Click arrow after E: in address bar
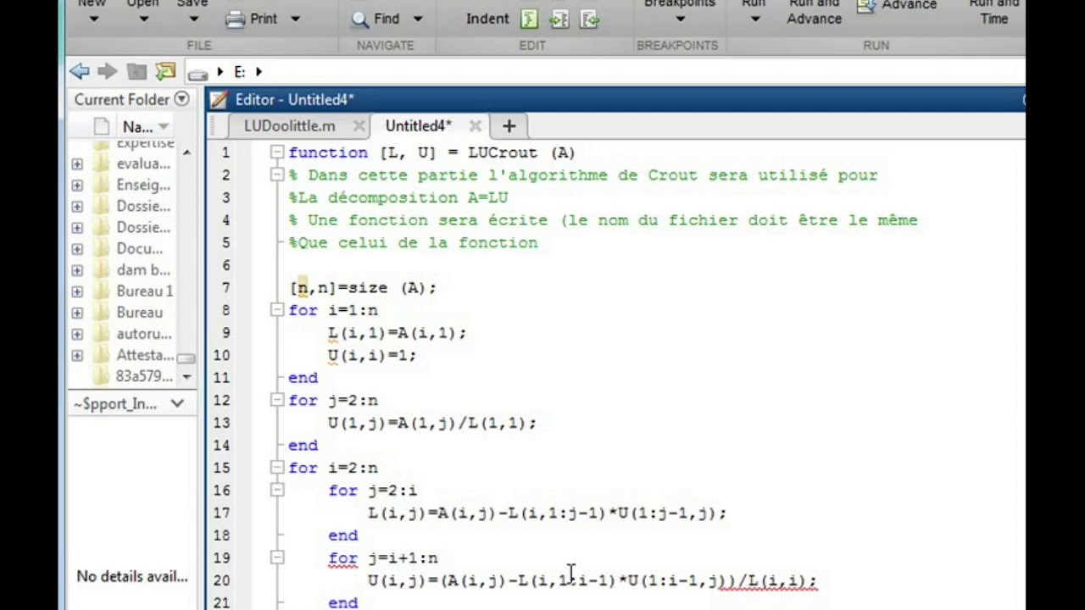Image resolution: width=1085 pixels, height=610 pixels. point(259,72)
